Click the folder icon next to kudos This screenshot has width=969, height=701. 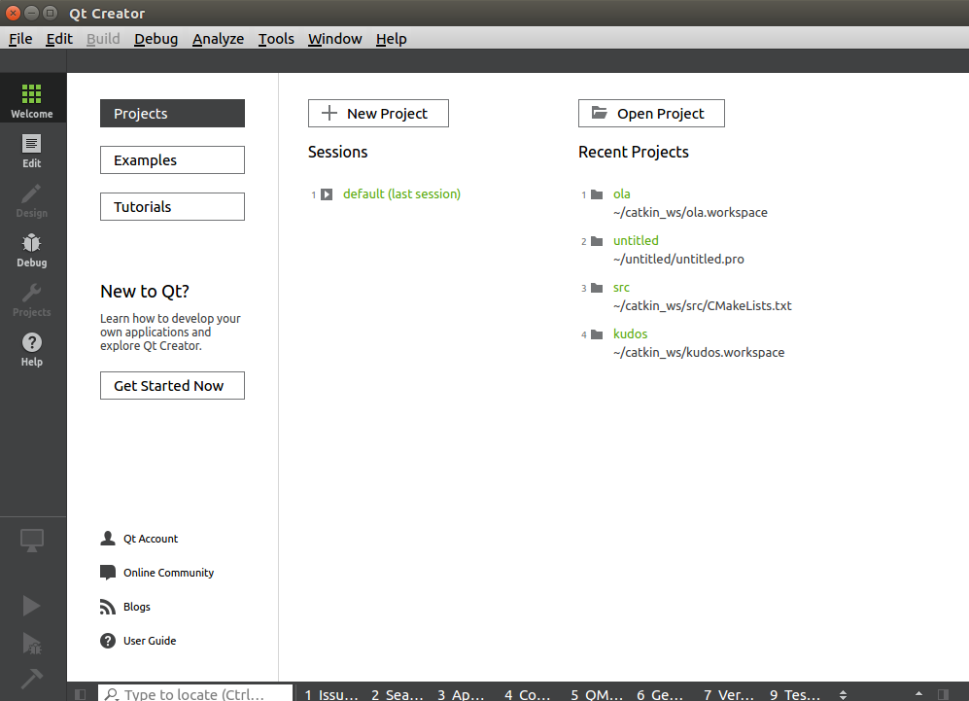coord(597,334)
